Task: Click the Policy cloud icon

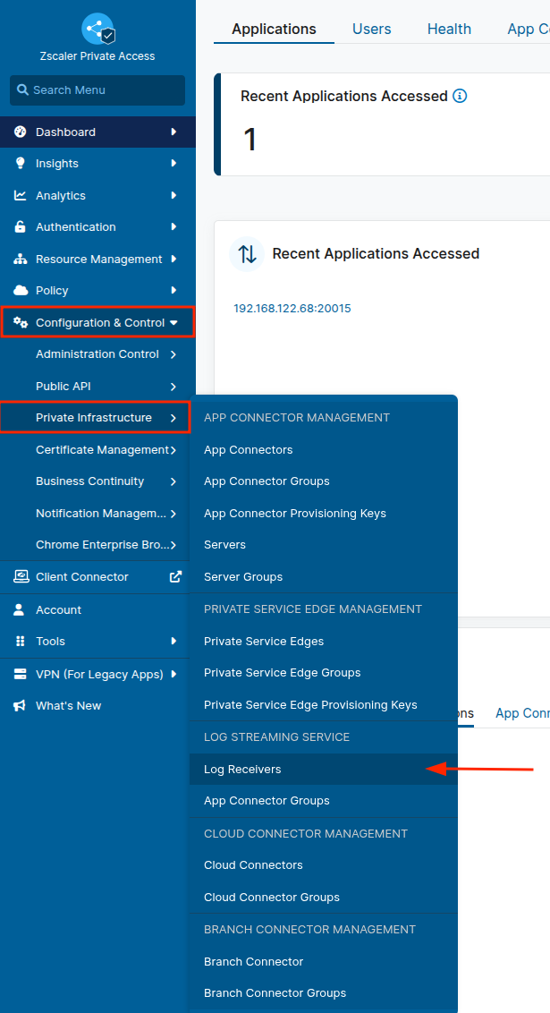Action: click(20, 291)
